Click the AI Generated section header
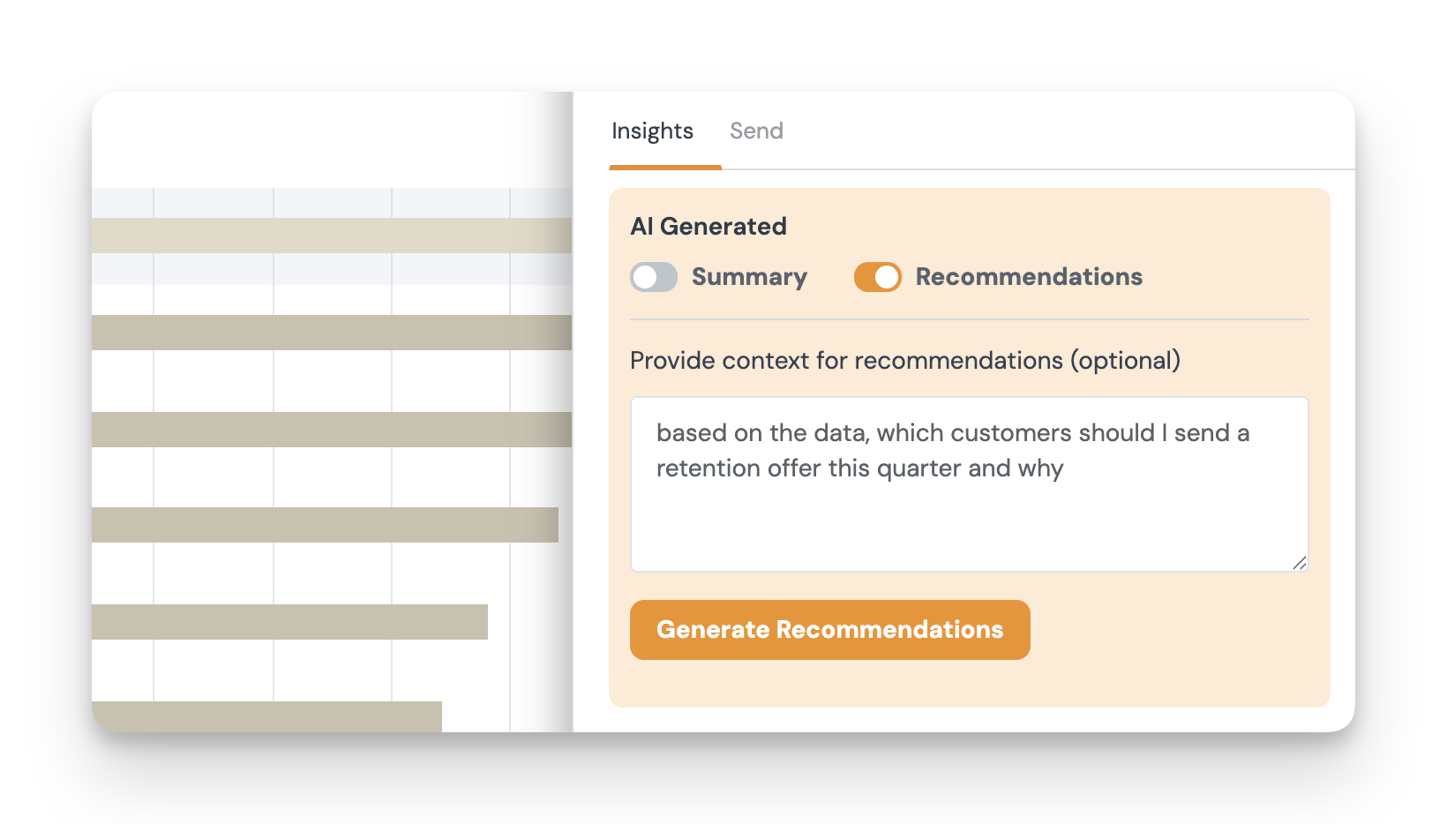The height and width of the screenshot is (824, 1447). (x=708, y=226)
